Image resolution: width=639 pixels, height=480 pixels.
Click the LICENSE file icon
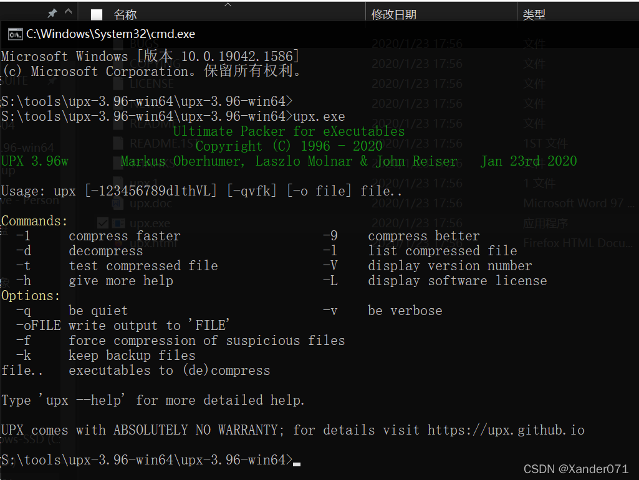(118, 84)
